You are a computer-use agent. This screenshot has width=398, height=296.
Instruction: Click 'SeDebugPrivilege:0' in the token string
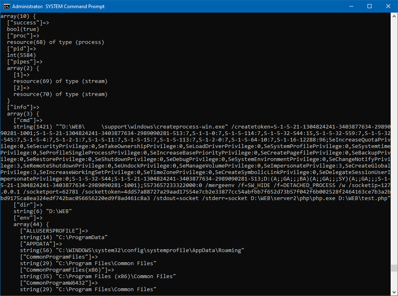(x=196, y=159)
